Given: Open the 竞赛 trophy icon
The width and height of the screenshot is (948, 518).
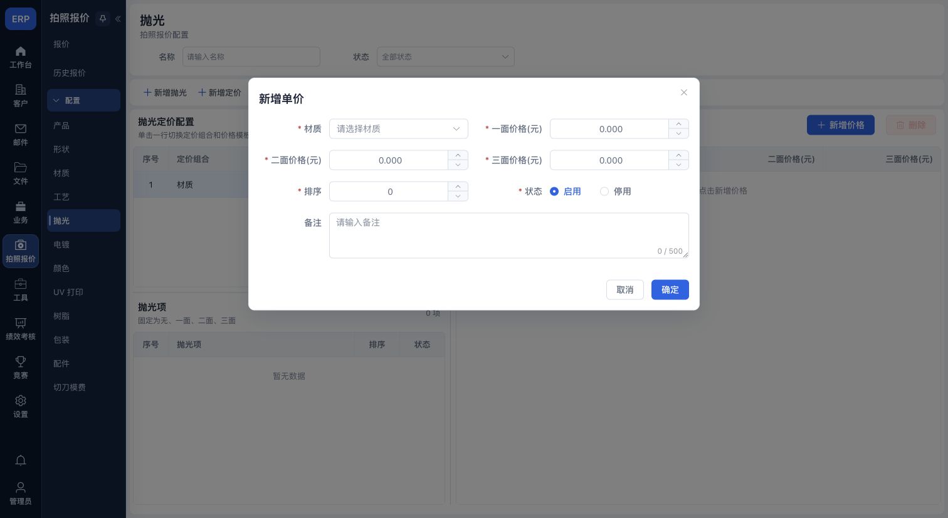Looking at the screenshot, I should 21,362.
